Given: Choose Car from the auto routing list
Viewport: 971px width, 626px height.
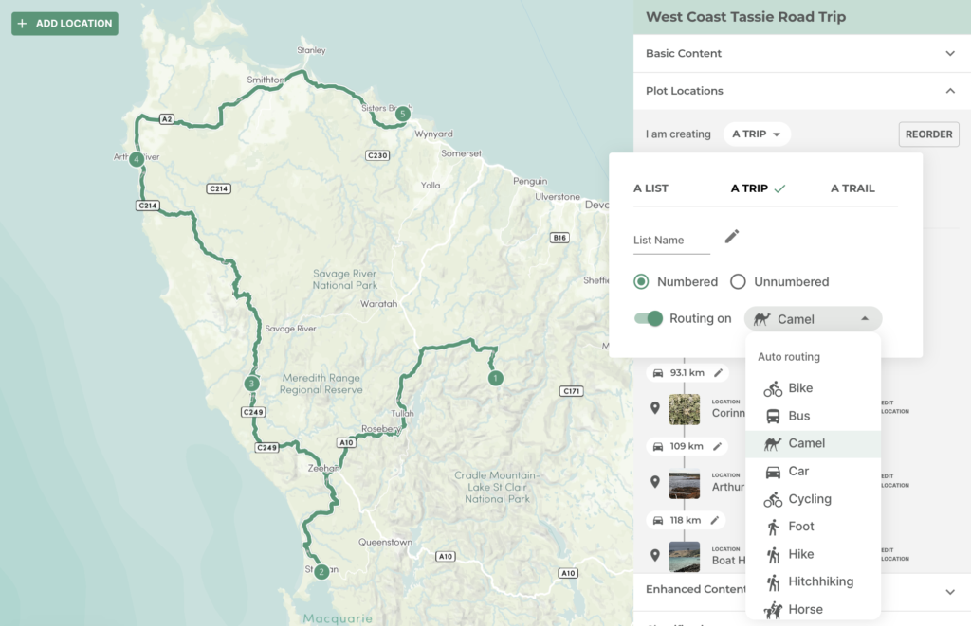Looking at the screenshot, I should coord(798,471).
